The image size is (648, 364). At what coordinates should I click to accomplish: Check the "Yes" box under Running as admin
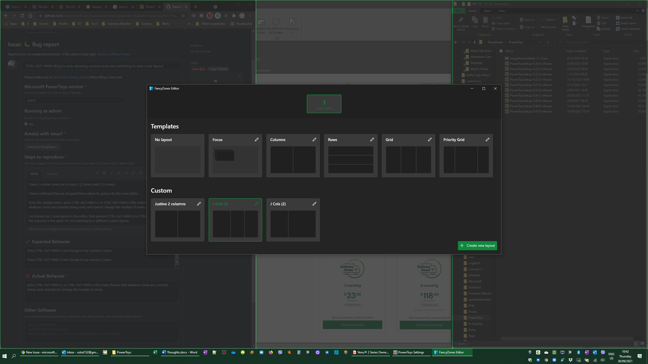click(x=26, y=124)
